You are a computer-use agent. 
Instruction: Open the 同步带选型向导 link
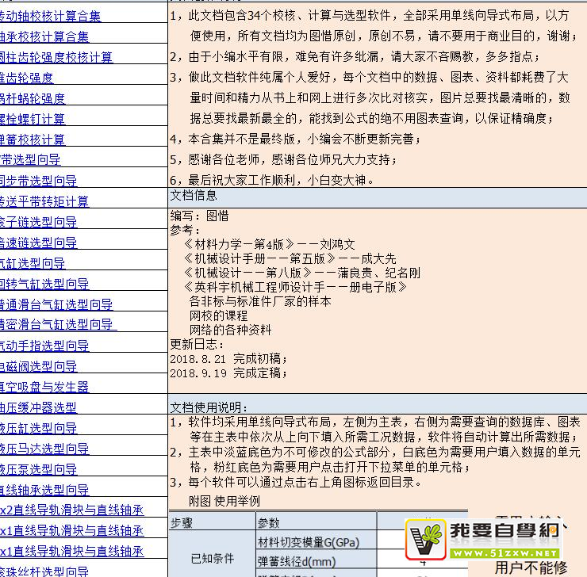coord(38,181)
